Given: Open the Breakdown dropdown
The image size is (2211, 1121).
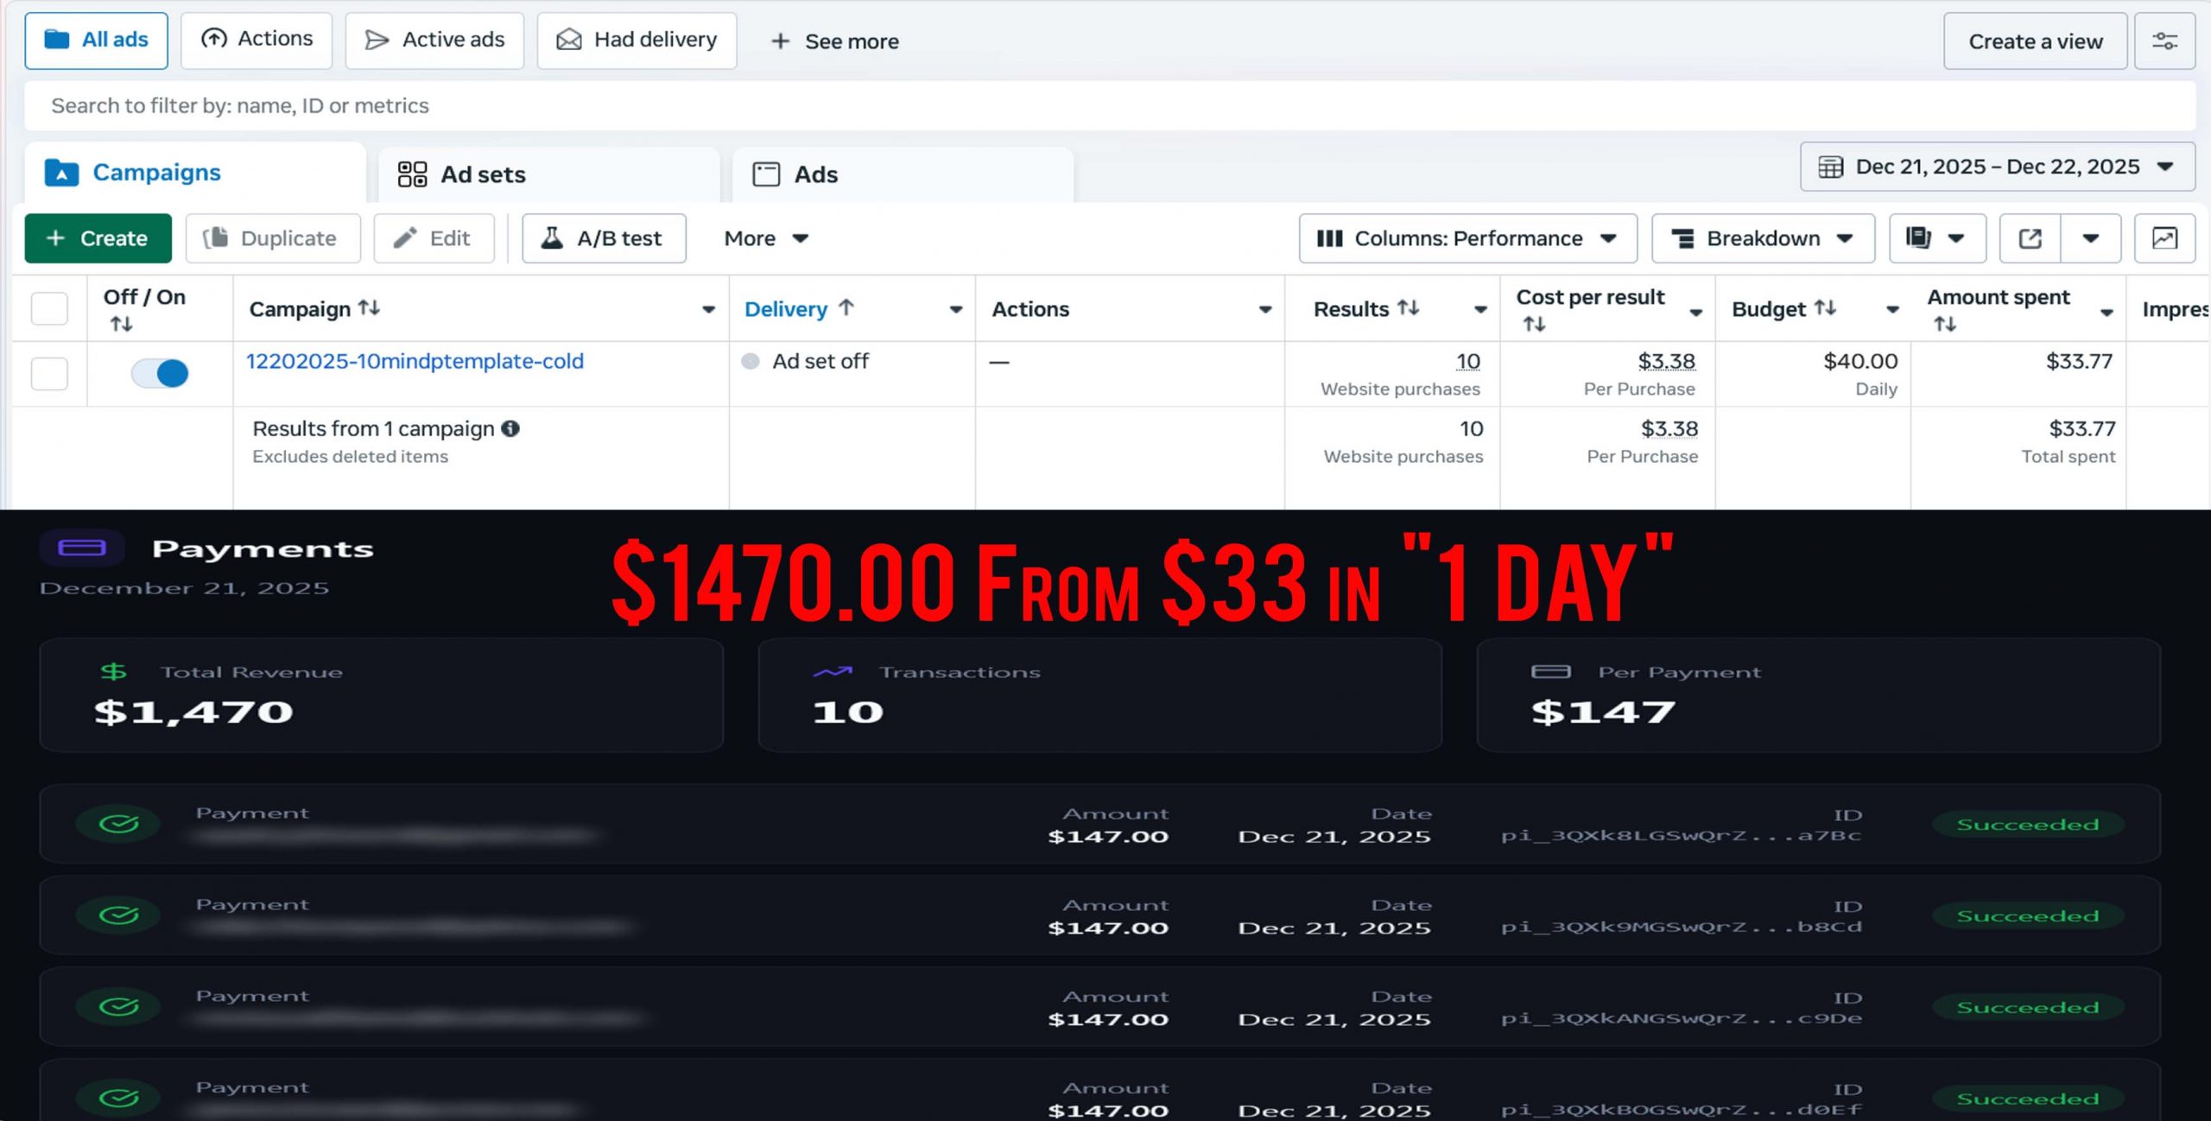Looking at the screenshot, I should coord(1762,238).
